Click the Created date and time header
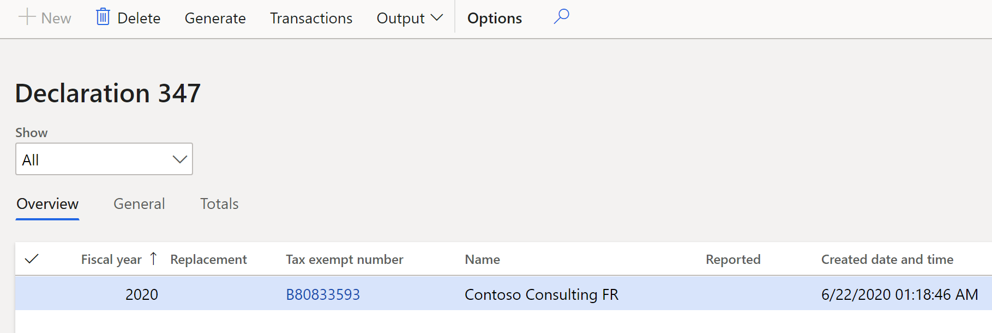 (x=887, y=260)
